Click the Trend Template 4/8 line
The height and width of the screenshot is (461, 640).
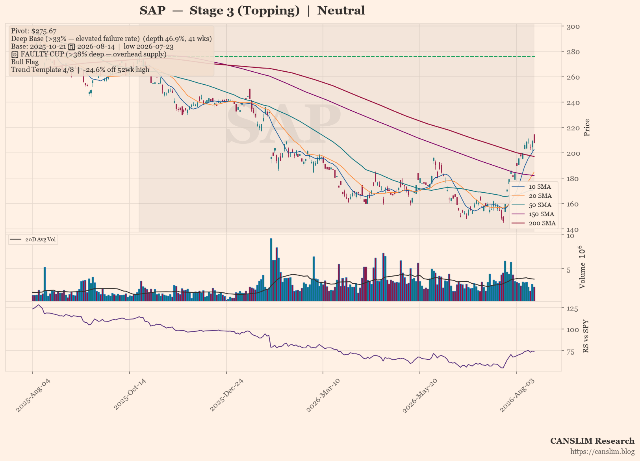click(x=80, y=70)
